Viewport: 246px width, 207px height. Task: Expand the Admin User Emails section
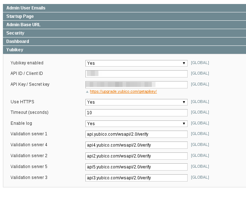pos(26,8)
